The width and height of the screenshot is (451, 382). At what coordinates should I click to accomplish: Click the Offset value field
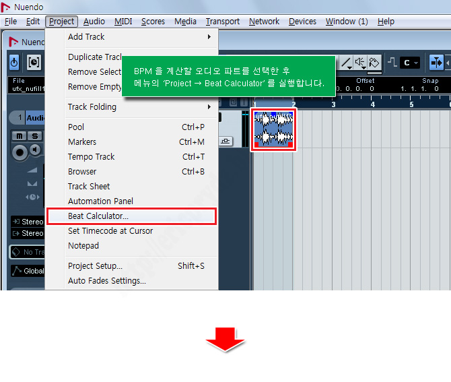pos(355,89)
